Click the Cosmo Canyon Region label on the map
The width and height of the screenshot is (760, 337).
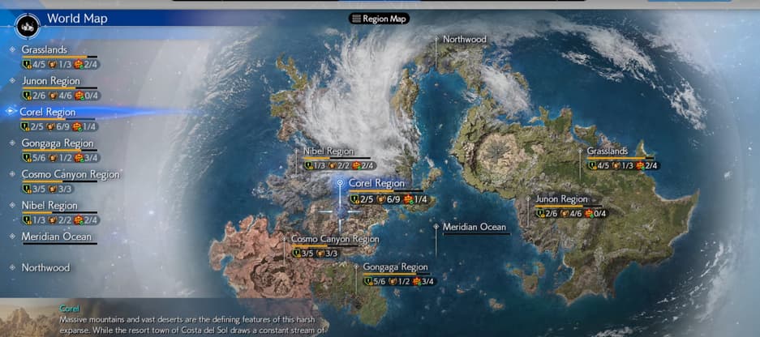pyautogui.click(x=335, y=239)
